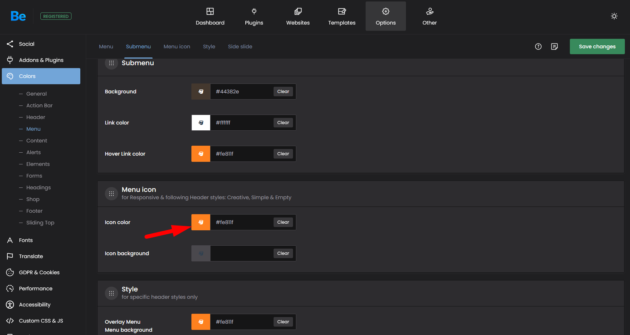This screenshot has height=335, width=630.
Task: Edit the Background hex value #44382e
Action: pyautogui.click(x=241, y=92)
